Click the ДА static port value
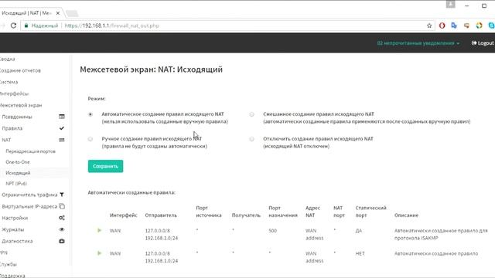Screen dimensions: 495x278 tap(359, 231)
